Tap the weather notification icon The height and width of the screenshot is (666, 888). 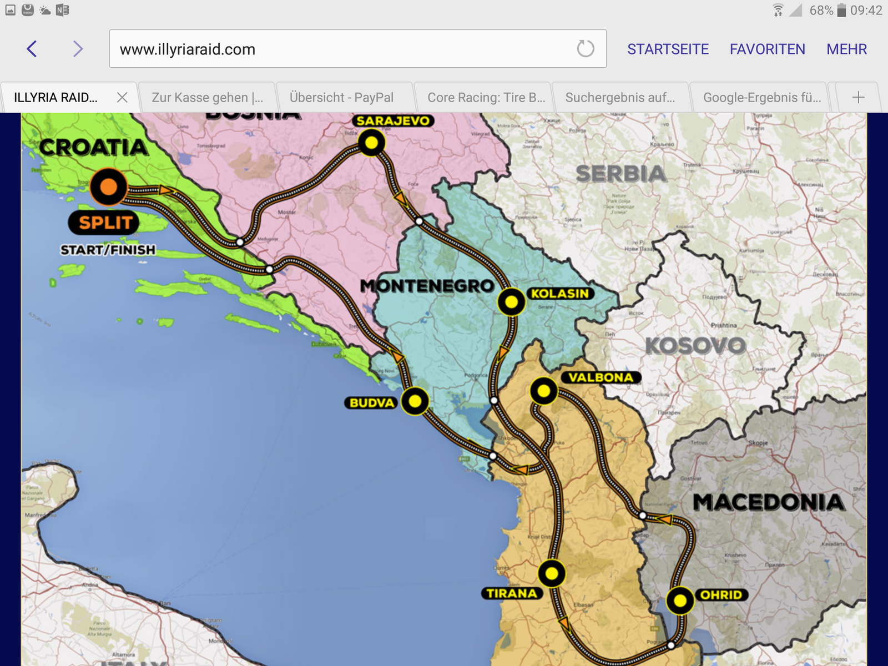point(45,10)
